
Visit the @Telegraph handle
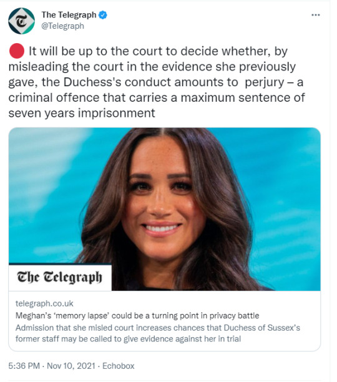62,26
